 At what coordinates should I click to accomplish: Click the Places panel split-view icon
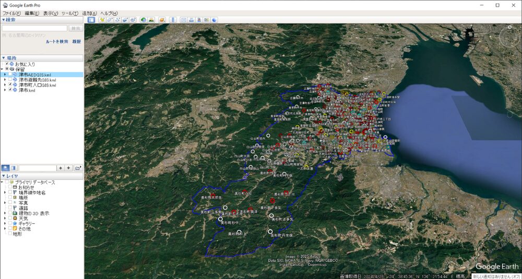[x=14, y=168]
